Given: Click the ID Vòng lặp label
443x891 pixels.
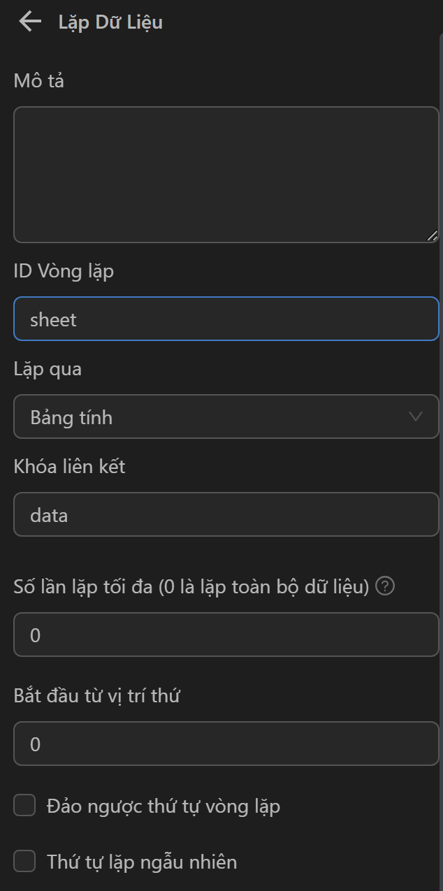Looking at the screenshot, I should 64,271.
